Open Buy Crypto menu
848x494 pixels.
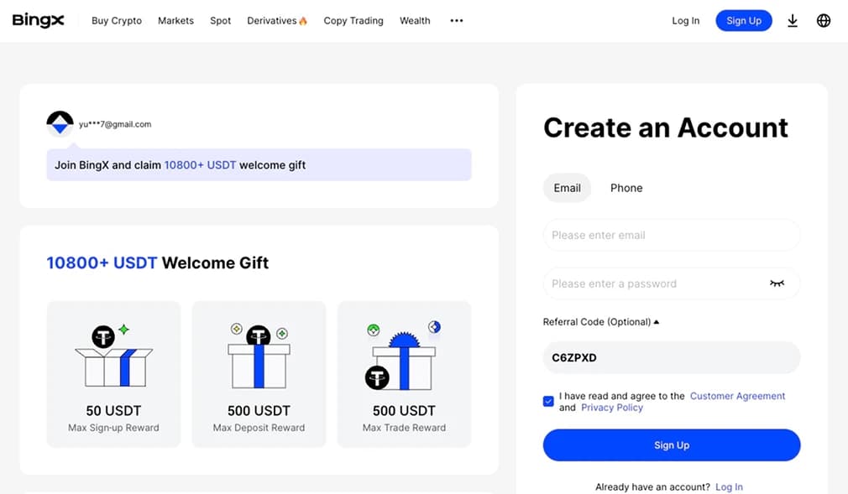tap(116, 20)
